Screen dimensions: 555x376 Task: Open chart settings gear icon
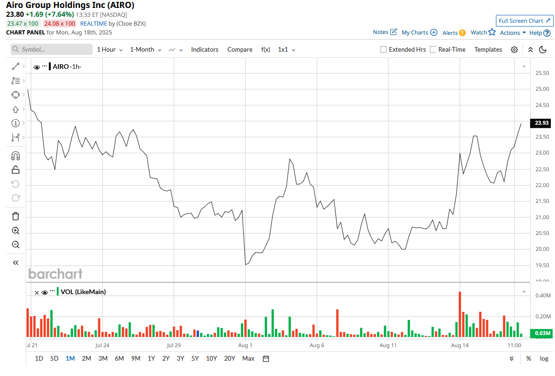tap(515, 50)
